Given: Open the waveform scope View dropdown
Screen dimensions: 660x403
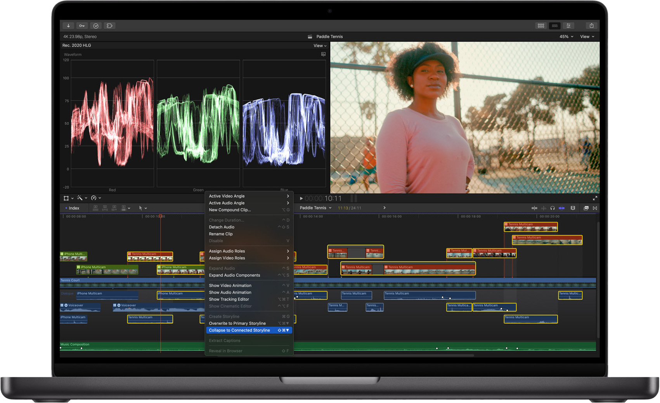Looking at the screenshot, I should coord(320,46).
